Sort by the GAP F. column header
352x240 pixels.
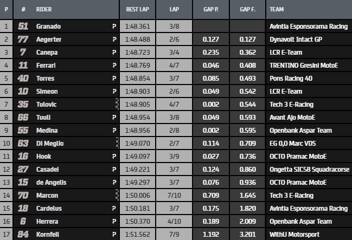pyautogui.click(x=247, y=9)
